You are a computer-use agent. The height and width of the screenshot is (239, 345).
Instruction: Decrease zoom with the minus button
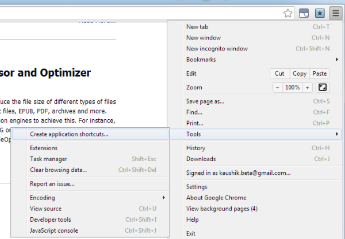click(278, 88)
